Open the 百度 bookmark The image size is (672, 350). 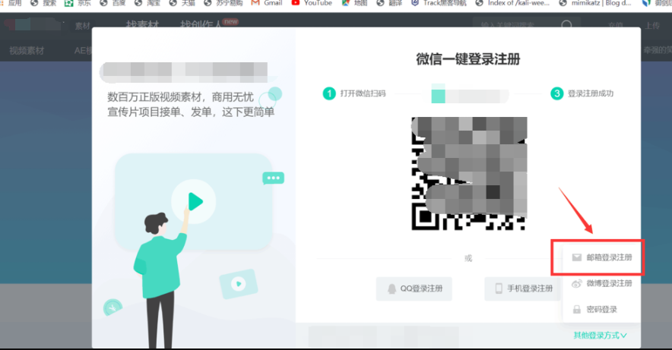point(113,3)
